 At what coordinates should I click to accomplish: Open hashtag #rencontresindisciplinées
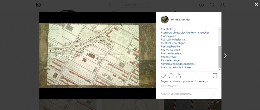coord(176,67)
